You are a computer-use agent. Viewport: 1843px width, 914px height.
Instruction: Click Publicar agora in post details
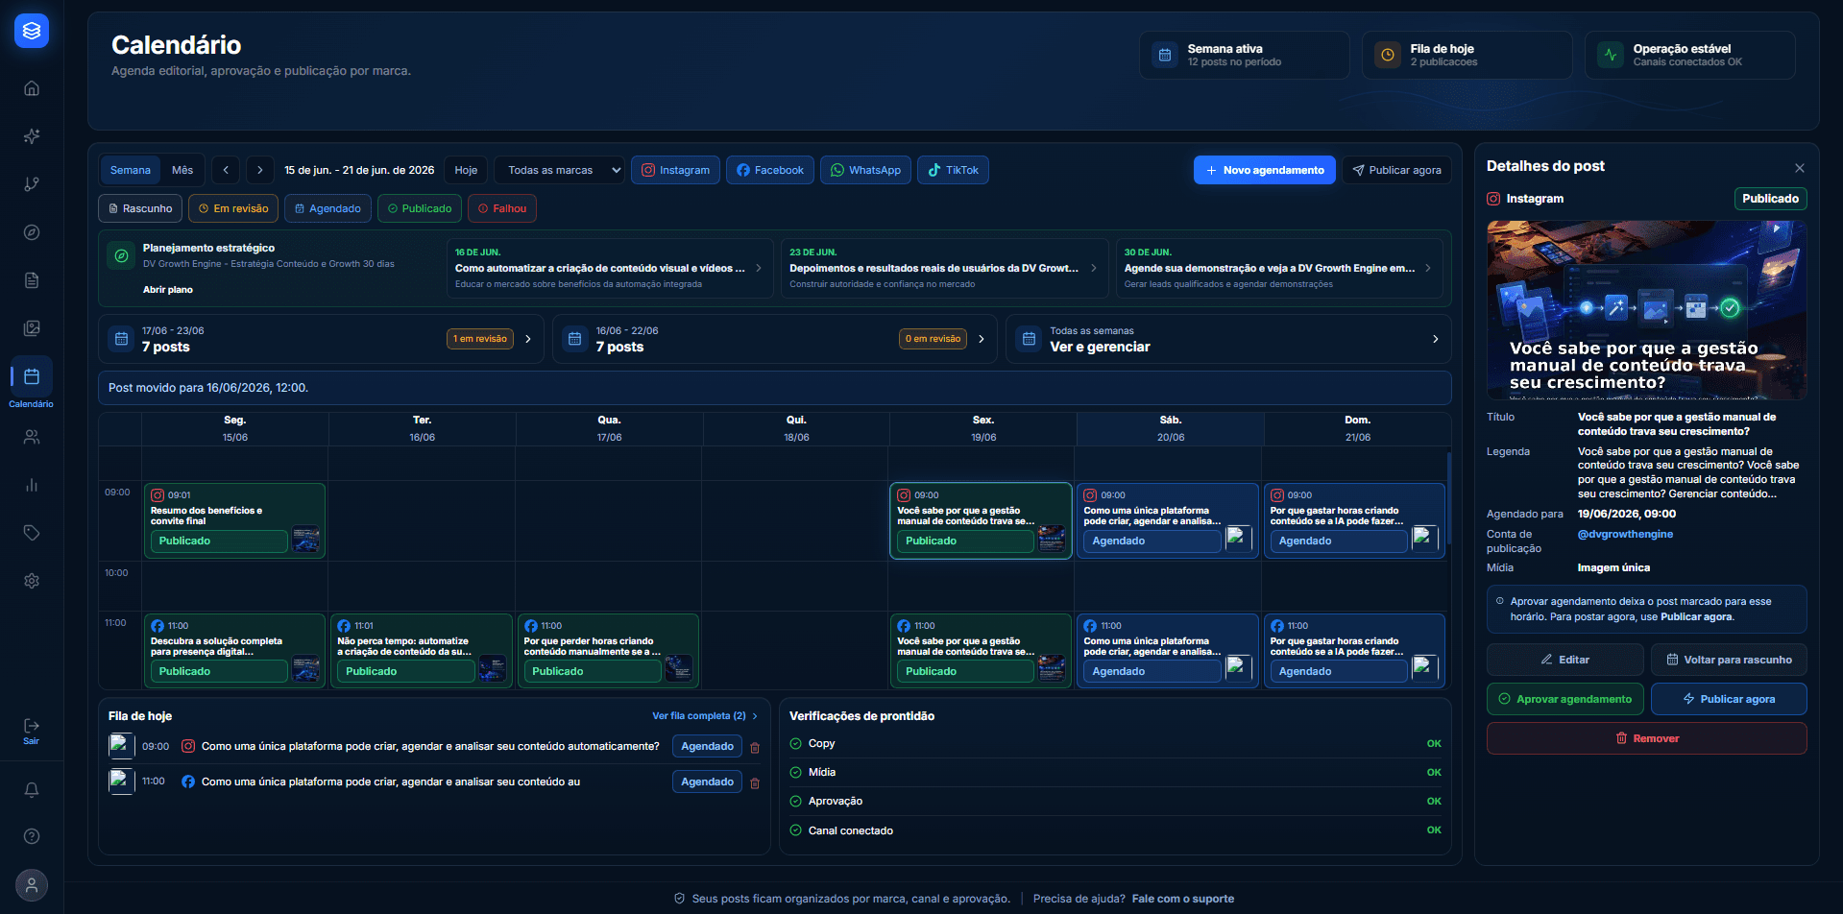[x=1729, y=699]
